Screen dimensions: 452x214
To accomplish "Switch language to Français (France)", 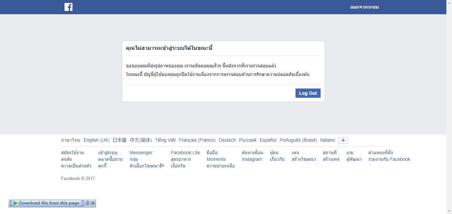I will (197, 140).
